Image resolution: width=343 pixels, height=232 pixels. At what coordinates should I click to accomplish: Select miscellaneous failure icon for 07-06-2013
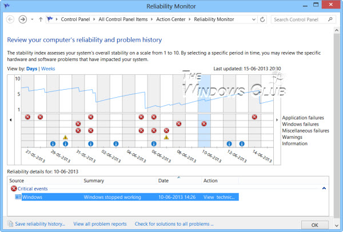tap(166, 130)
